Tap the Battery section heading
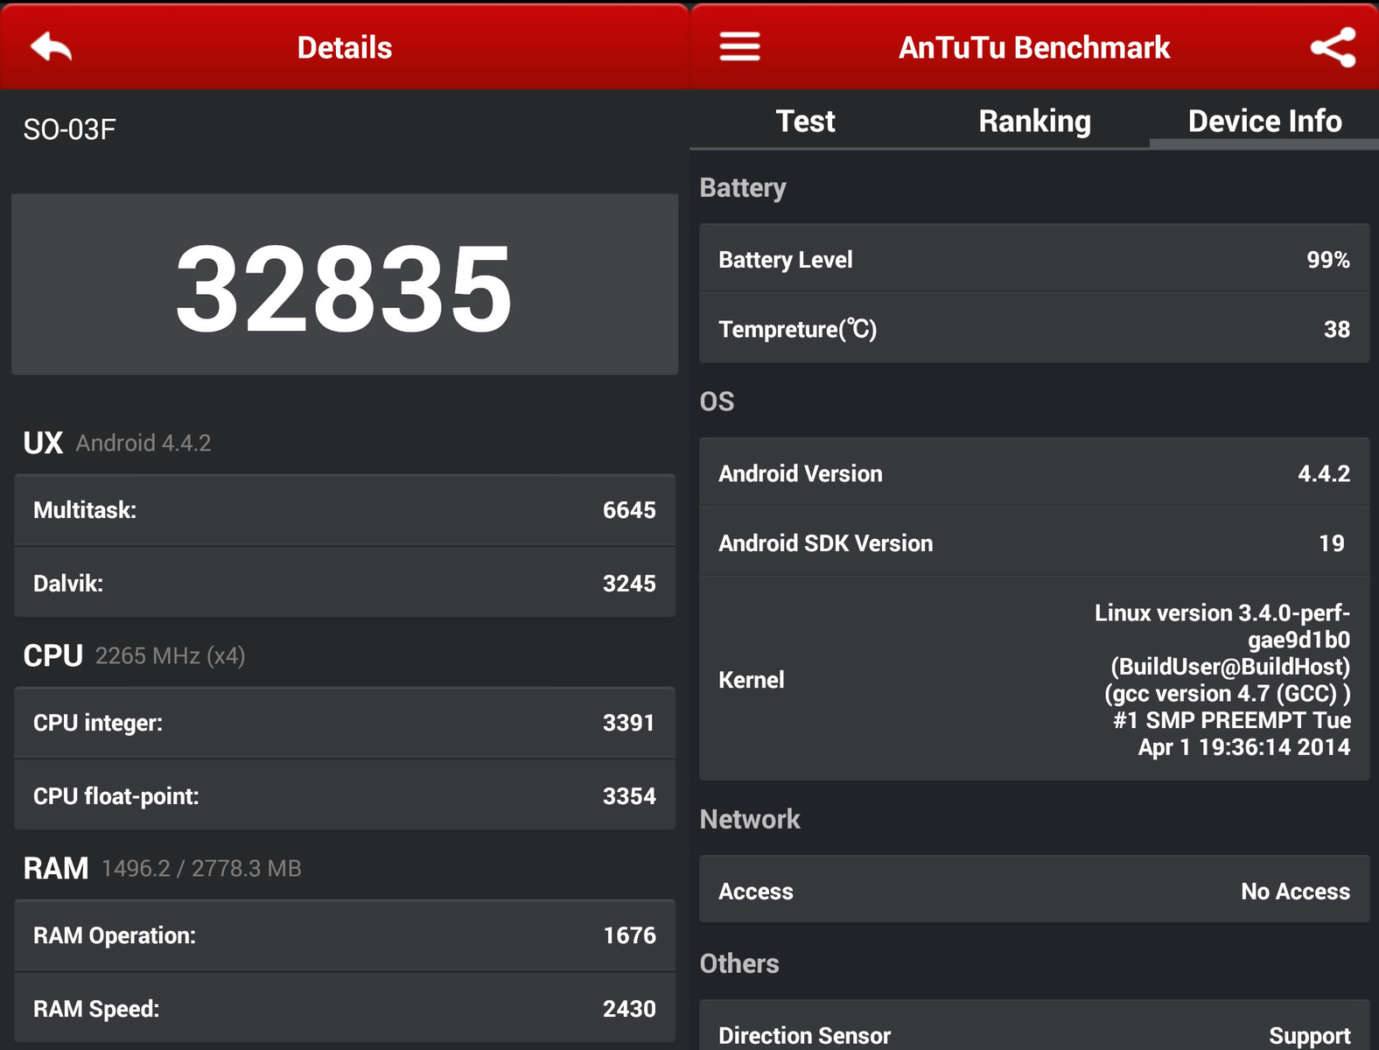Image resolution: width=1379 pixels, height=1050 pixels. pyautogui.click(x=743, y=188)
